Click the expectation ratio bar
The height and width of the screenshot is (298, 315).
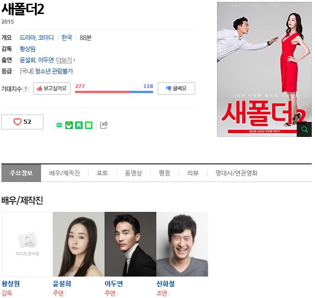point(114,92)
